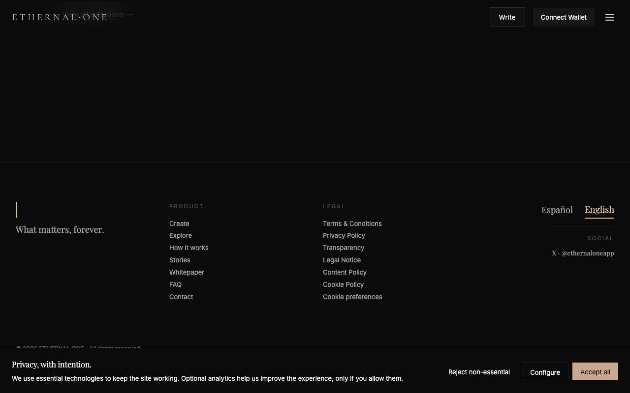The image size is (630, 393).
Task: Open the Whitepaper link
Action: (187, 272)
